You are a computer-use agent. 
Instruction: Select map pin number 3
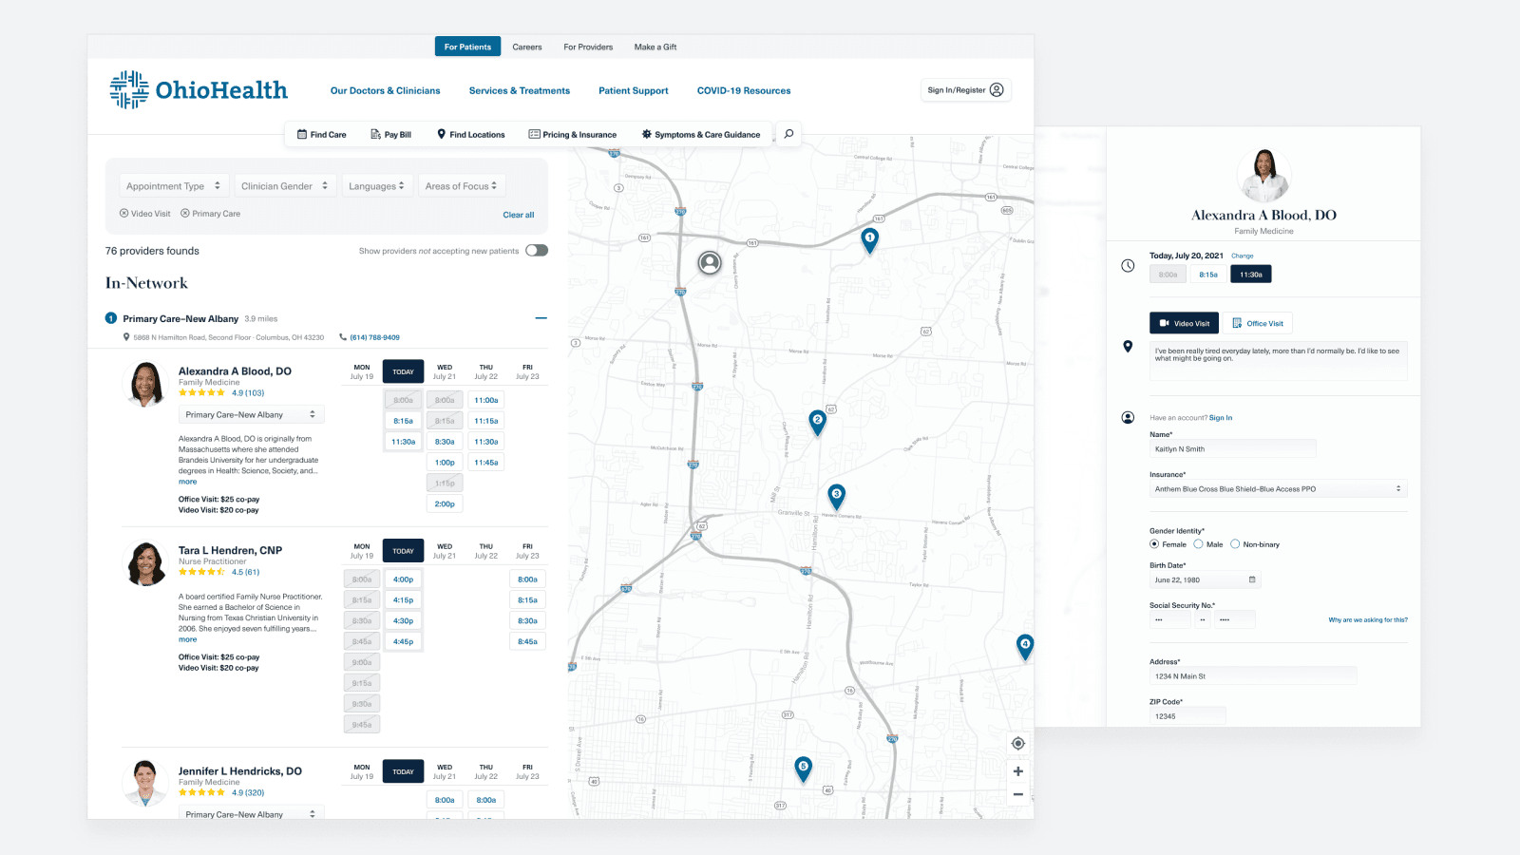tap(836, 495)
